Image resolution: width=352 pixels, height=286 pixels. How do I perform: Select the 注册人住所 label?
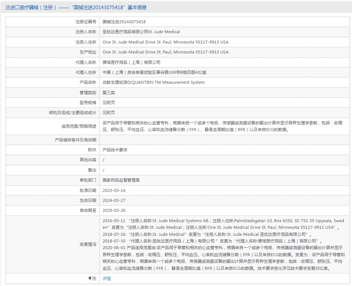(x=86, y=42)
